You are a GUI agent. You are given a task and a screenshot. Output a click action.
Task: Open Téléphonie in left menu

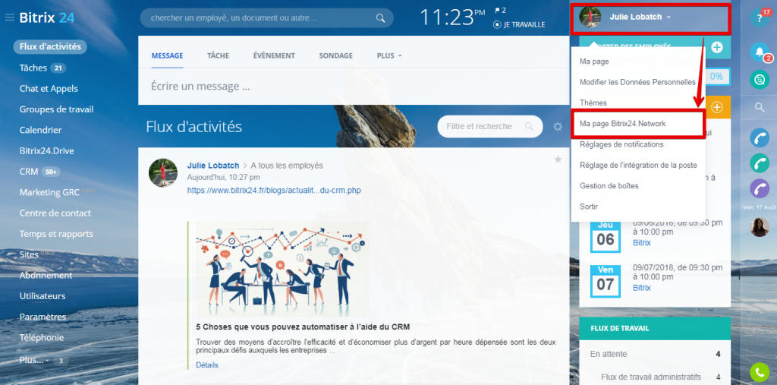[x=42, y=337]
